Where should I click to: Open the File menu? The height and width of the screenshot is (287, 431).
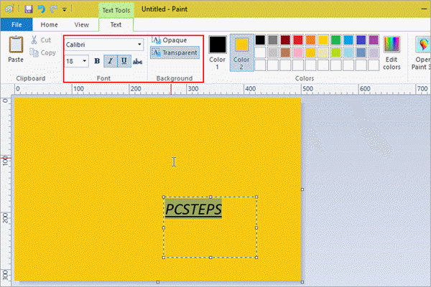click(15, 24)
